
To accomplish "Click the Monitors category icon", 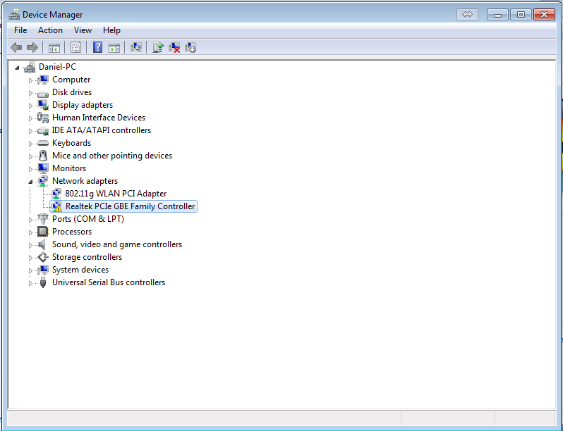I will coord(43,168).
